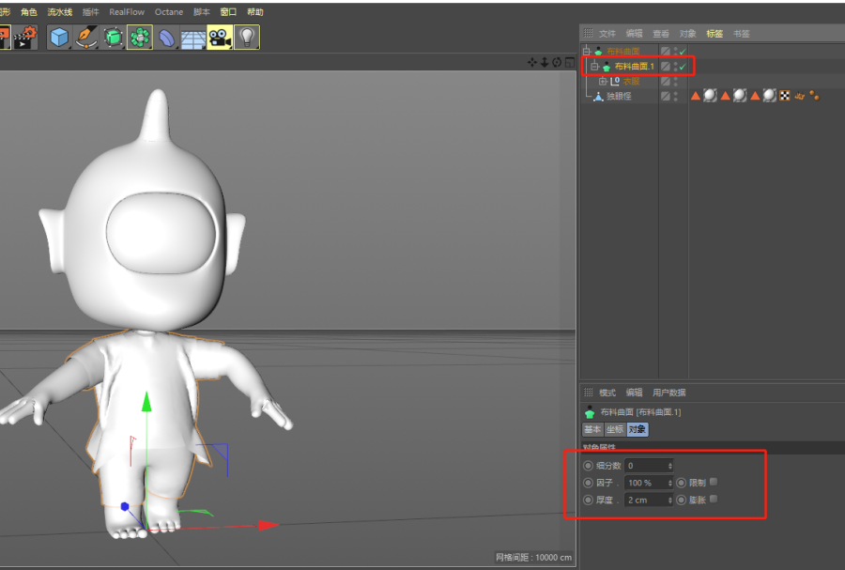845x570 pixels.
Task: Open the 用户数据 menu in attributes
Action: point(669,393)
